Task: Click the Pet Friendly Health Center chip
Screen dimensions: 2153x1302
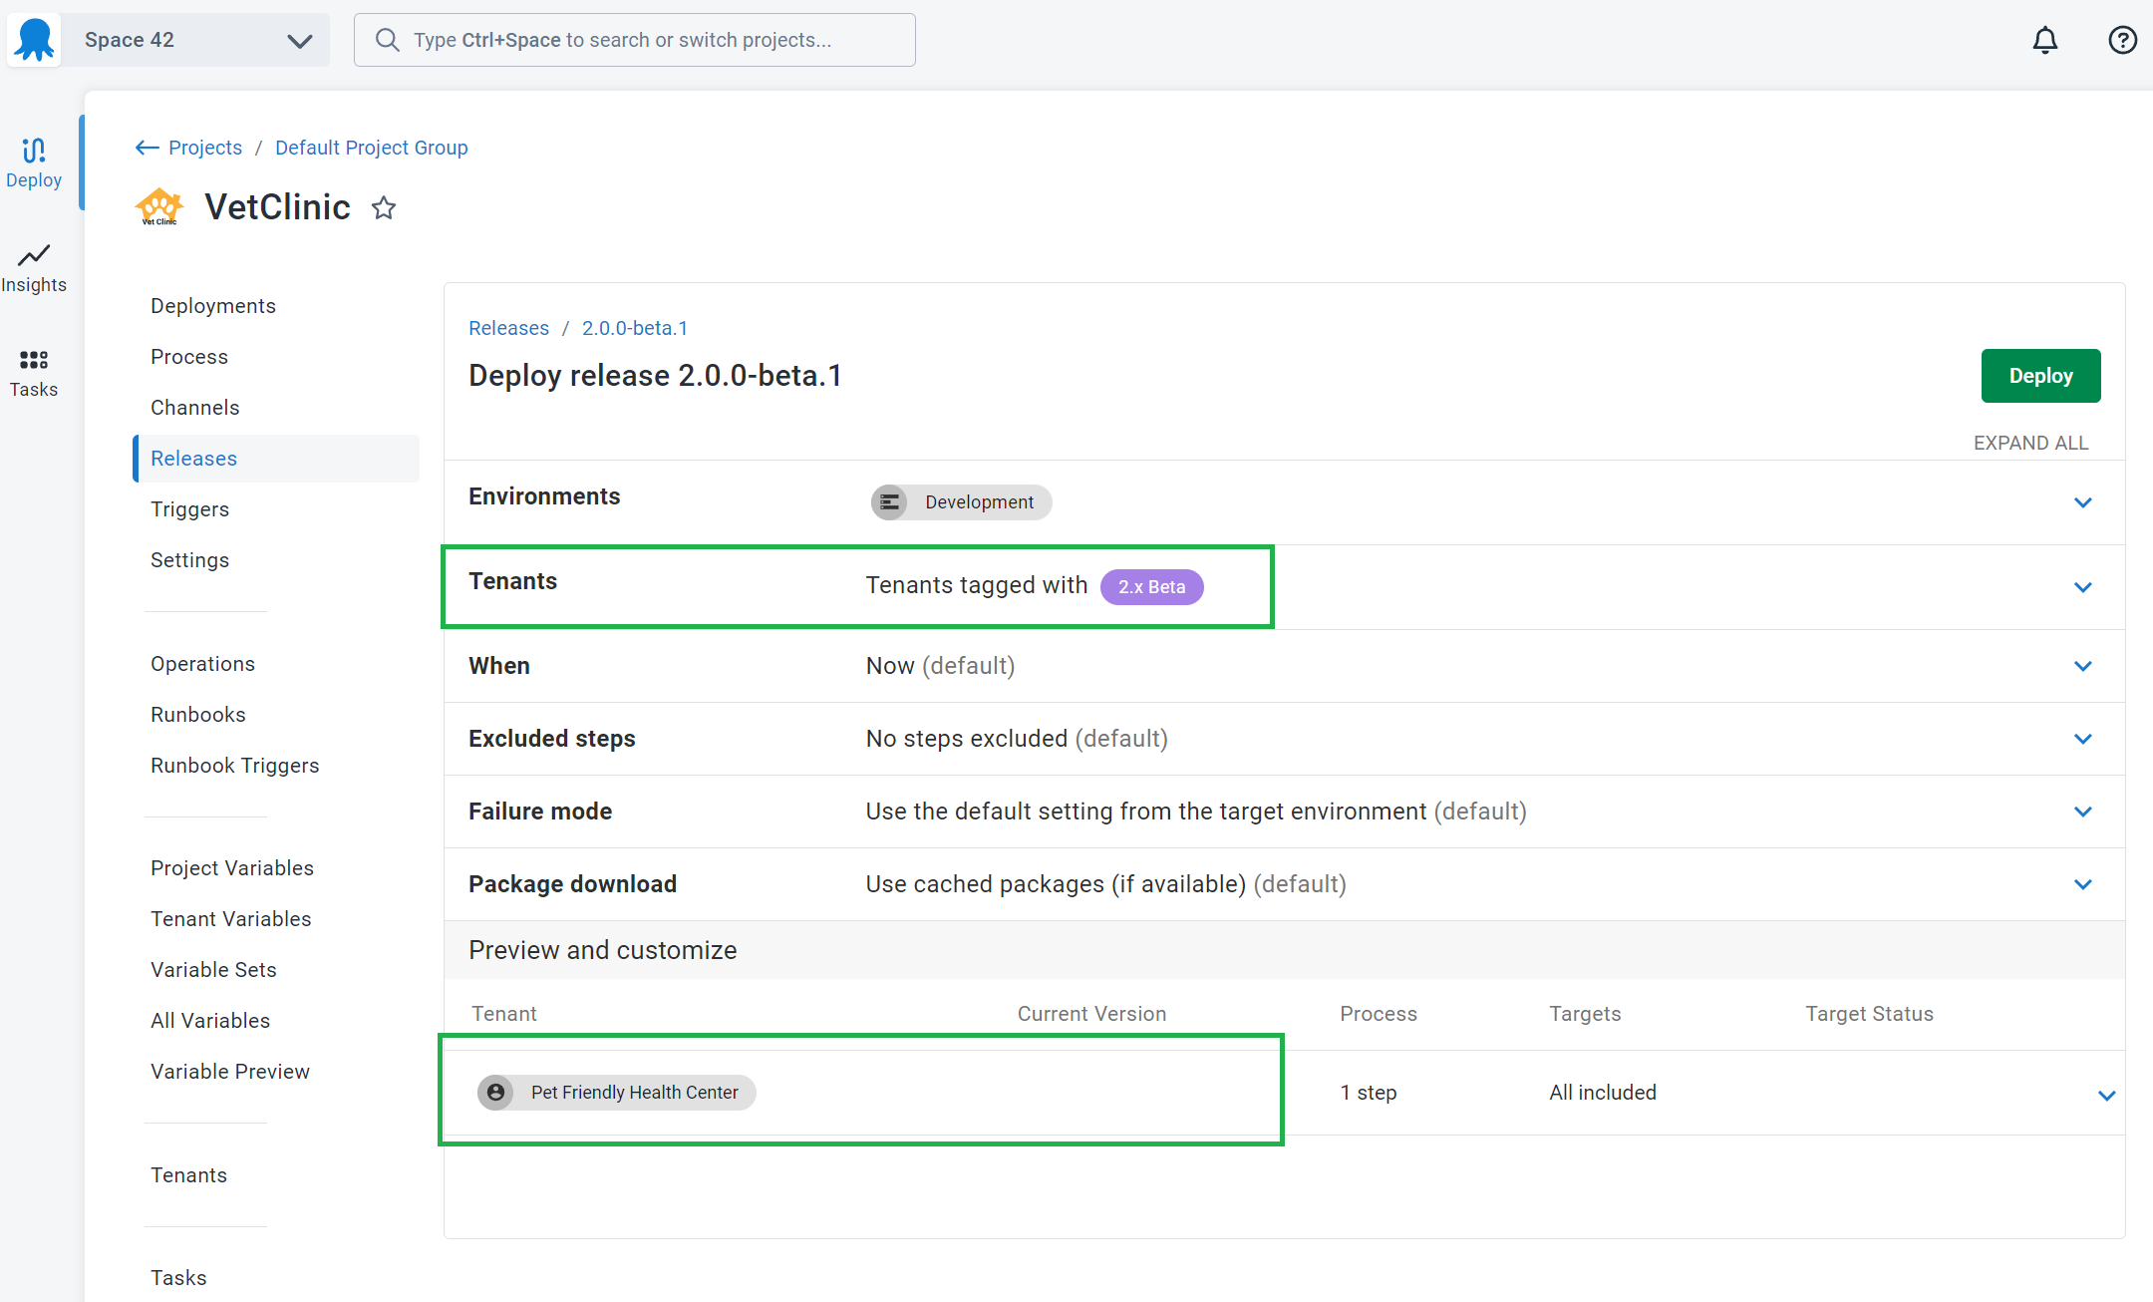Action: [x=616, y=1093]
